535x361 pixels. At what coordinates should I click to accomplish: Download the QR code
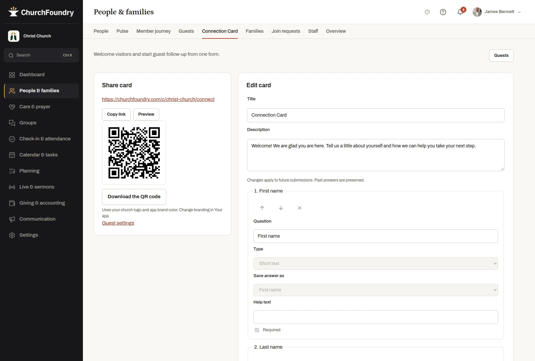(134, 197)
